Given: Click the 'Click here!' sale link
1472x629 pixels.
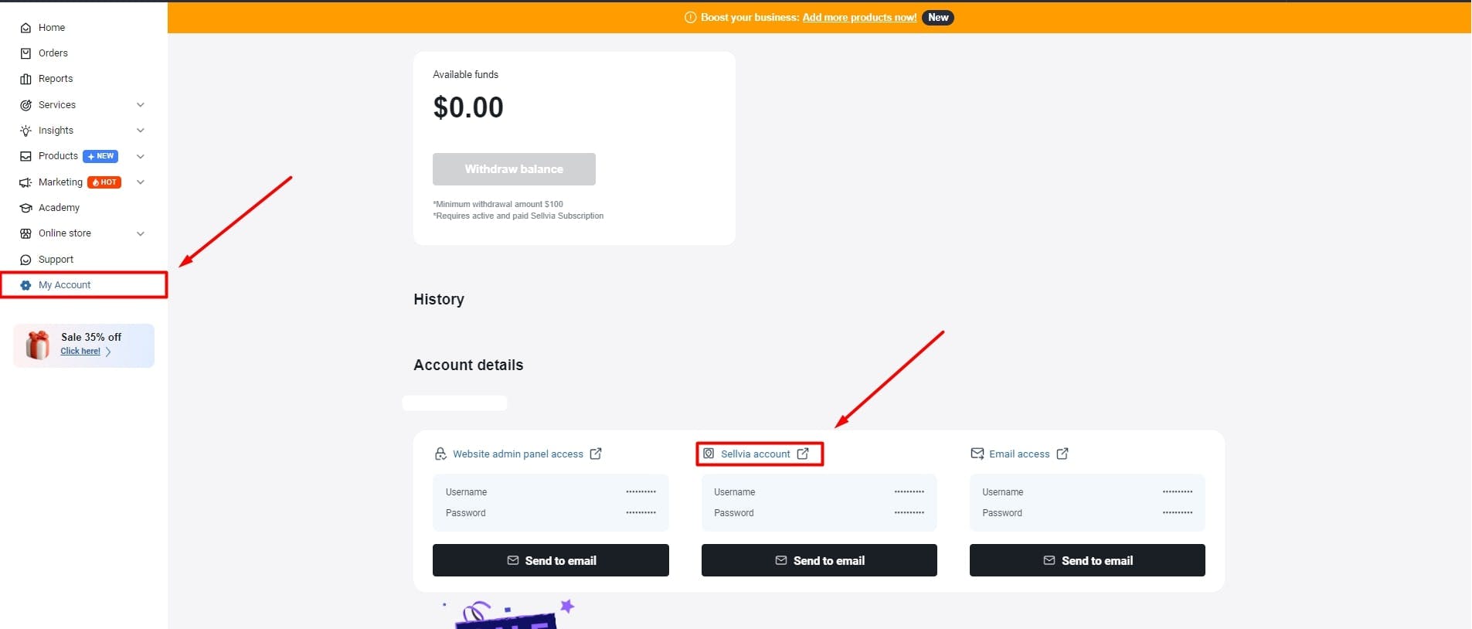Looking at the screenshot, I should (x=80, y=351).
